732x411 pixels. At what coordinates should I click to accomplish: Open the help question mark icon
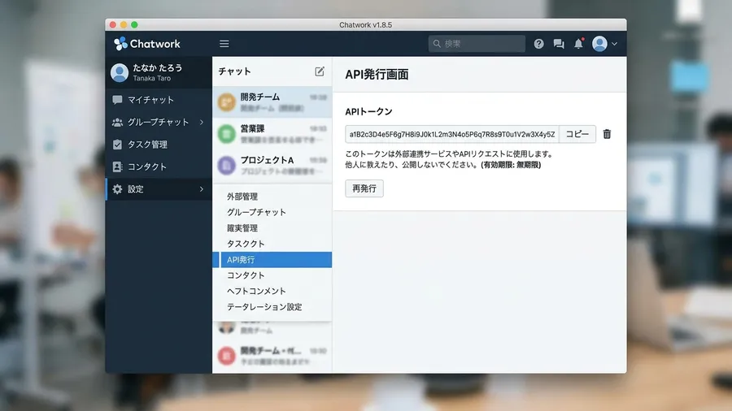coord(538,44)
